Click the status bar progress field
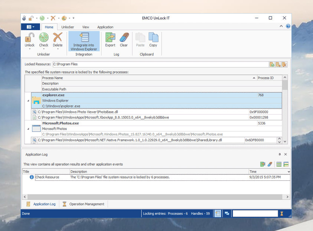This screenshot has width=313, height=231. pos(255,214)
